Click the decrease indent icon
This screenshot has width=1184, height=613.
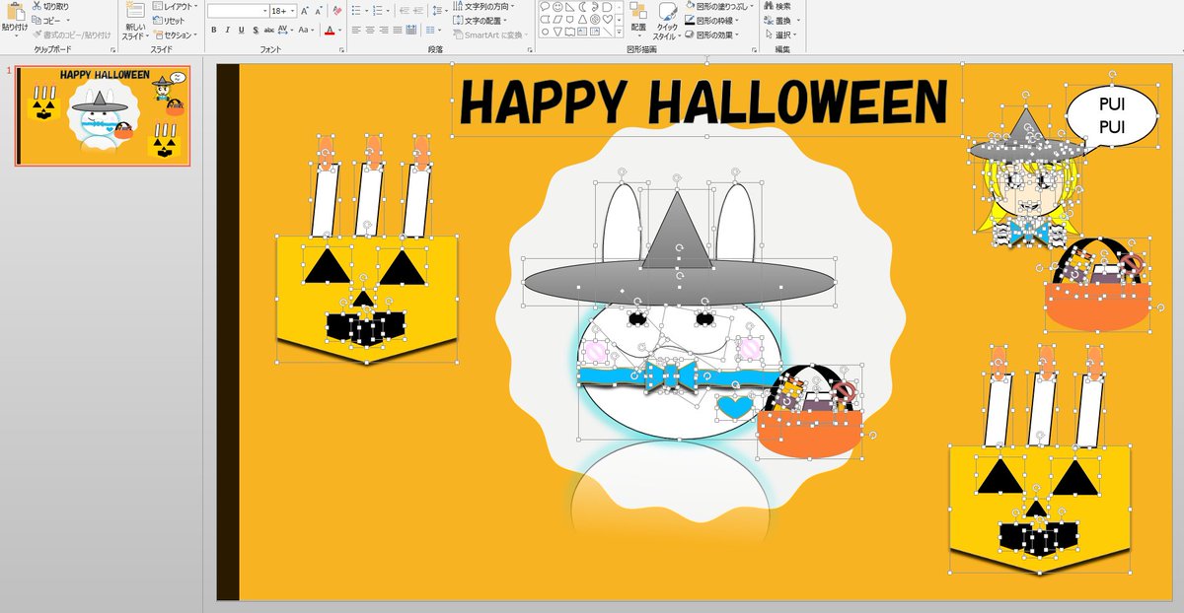tap(404, 10)
